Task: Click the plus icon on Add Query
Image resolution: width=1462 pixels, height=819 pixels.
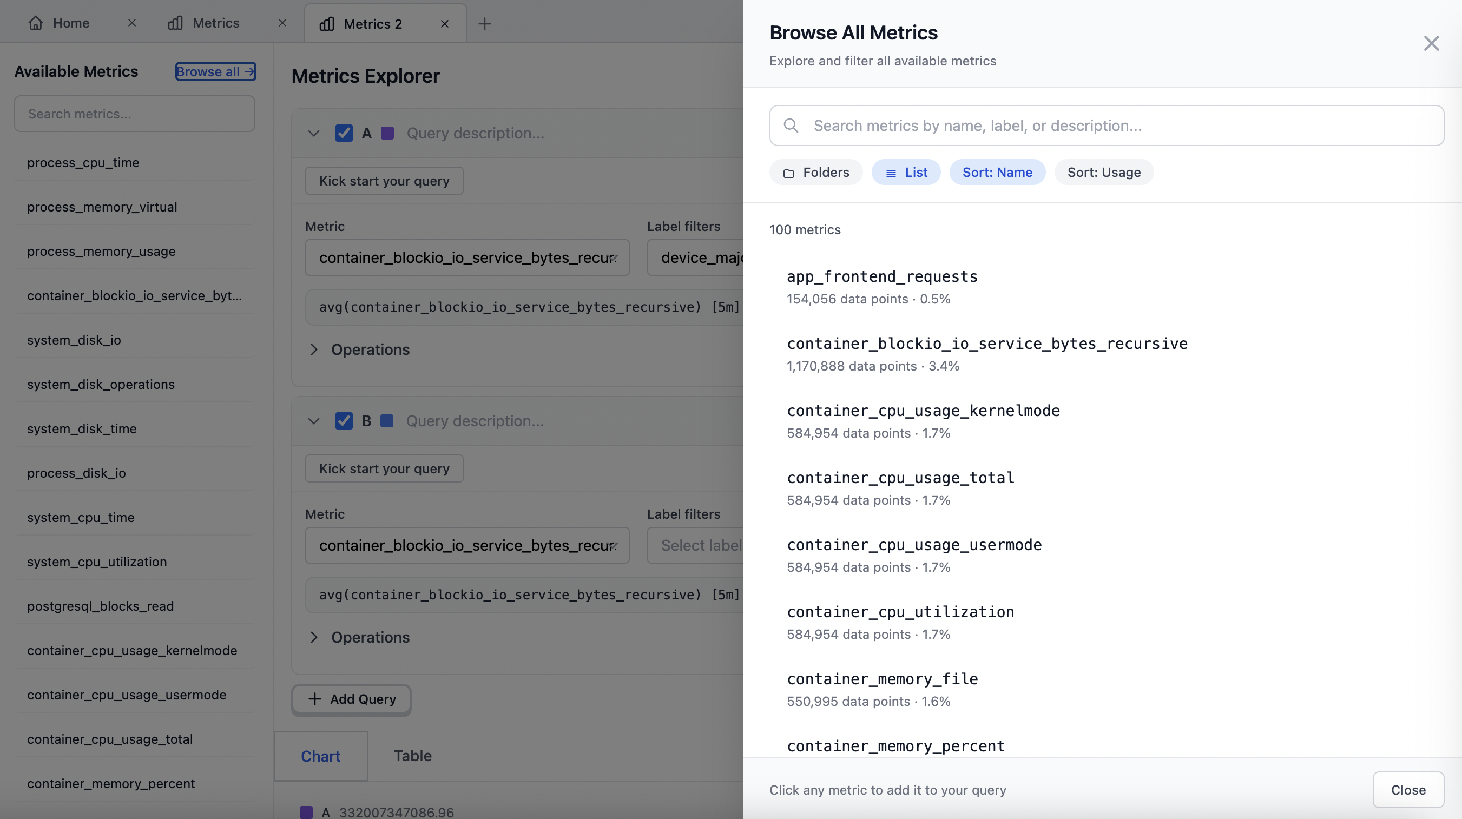Action: point(314,699)
